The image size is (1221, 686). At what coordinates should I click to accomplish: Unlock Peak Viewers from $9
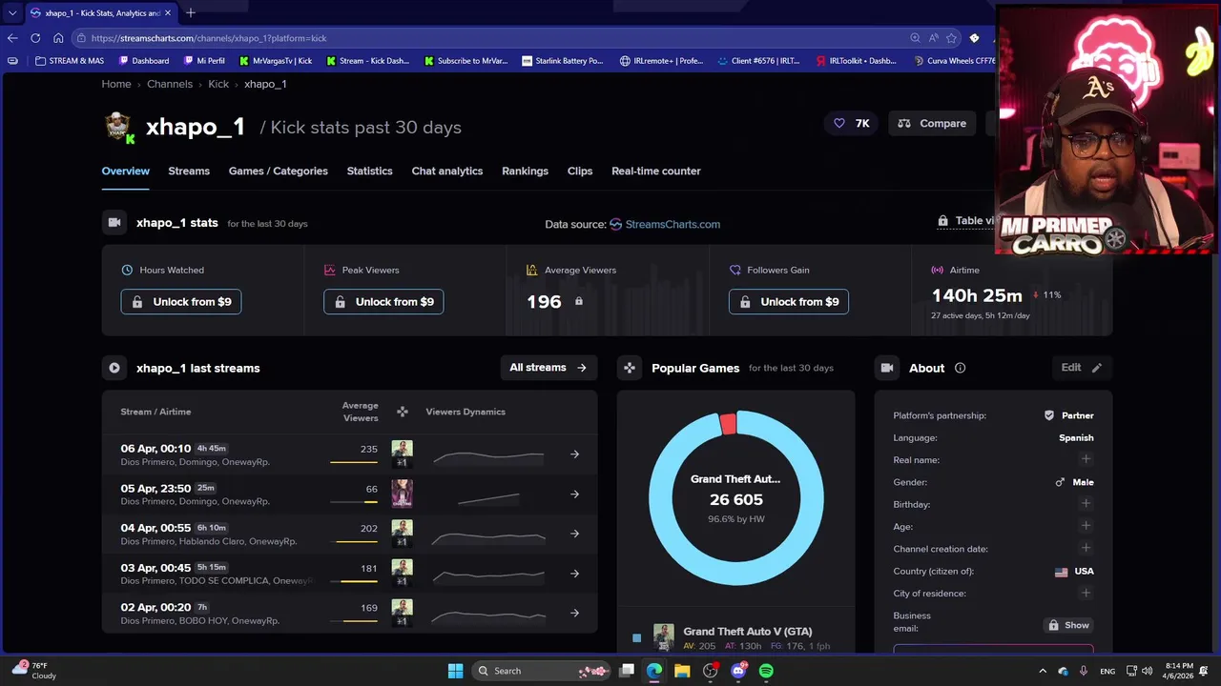(383, 302)
